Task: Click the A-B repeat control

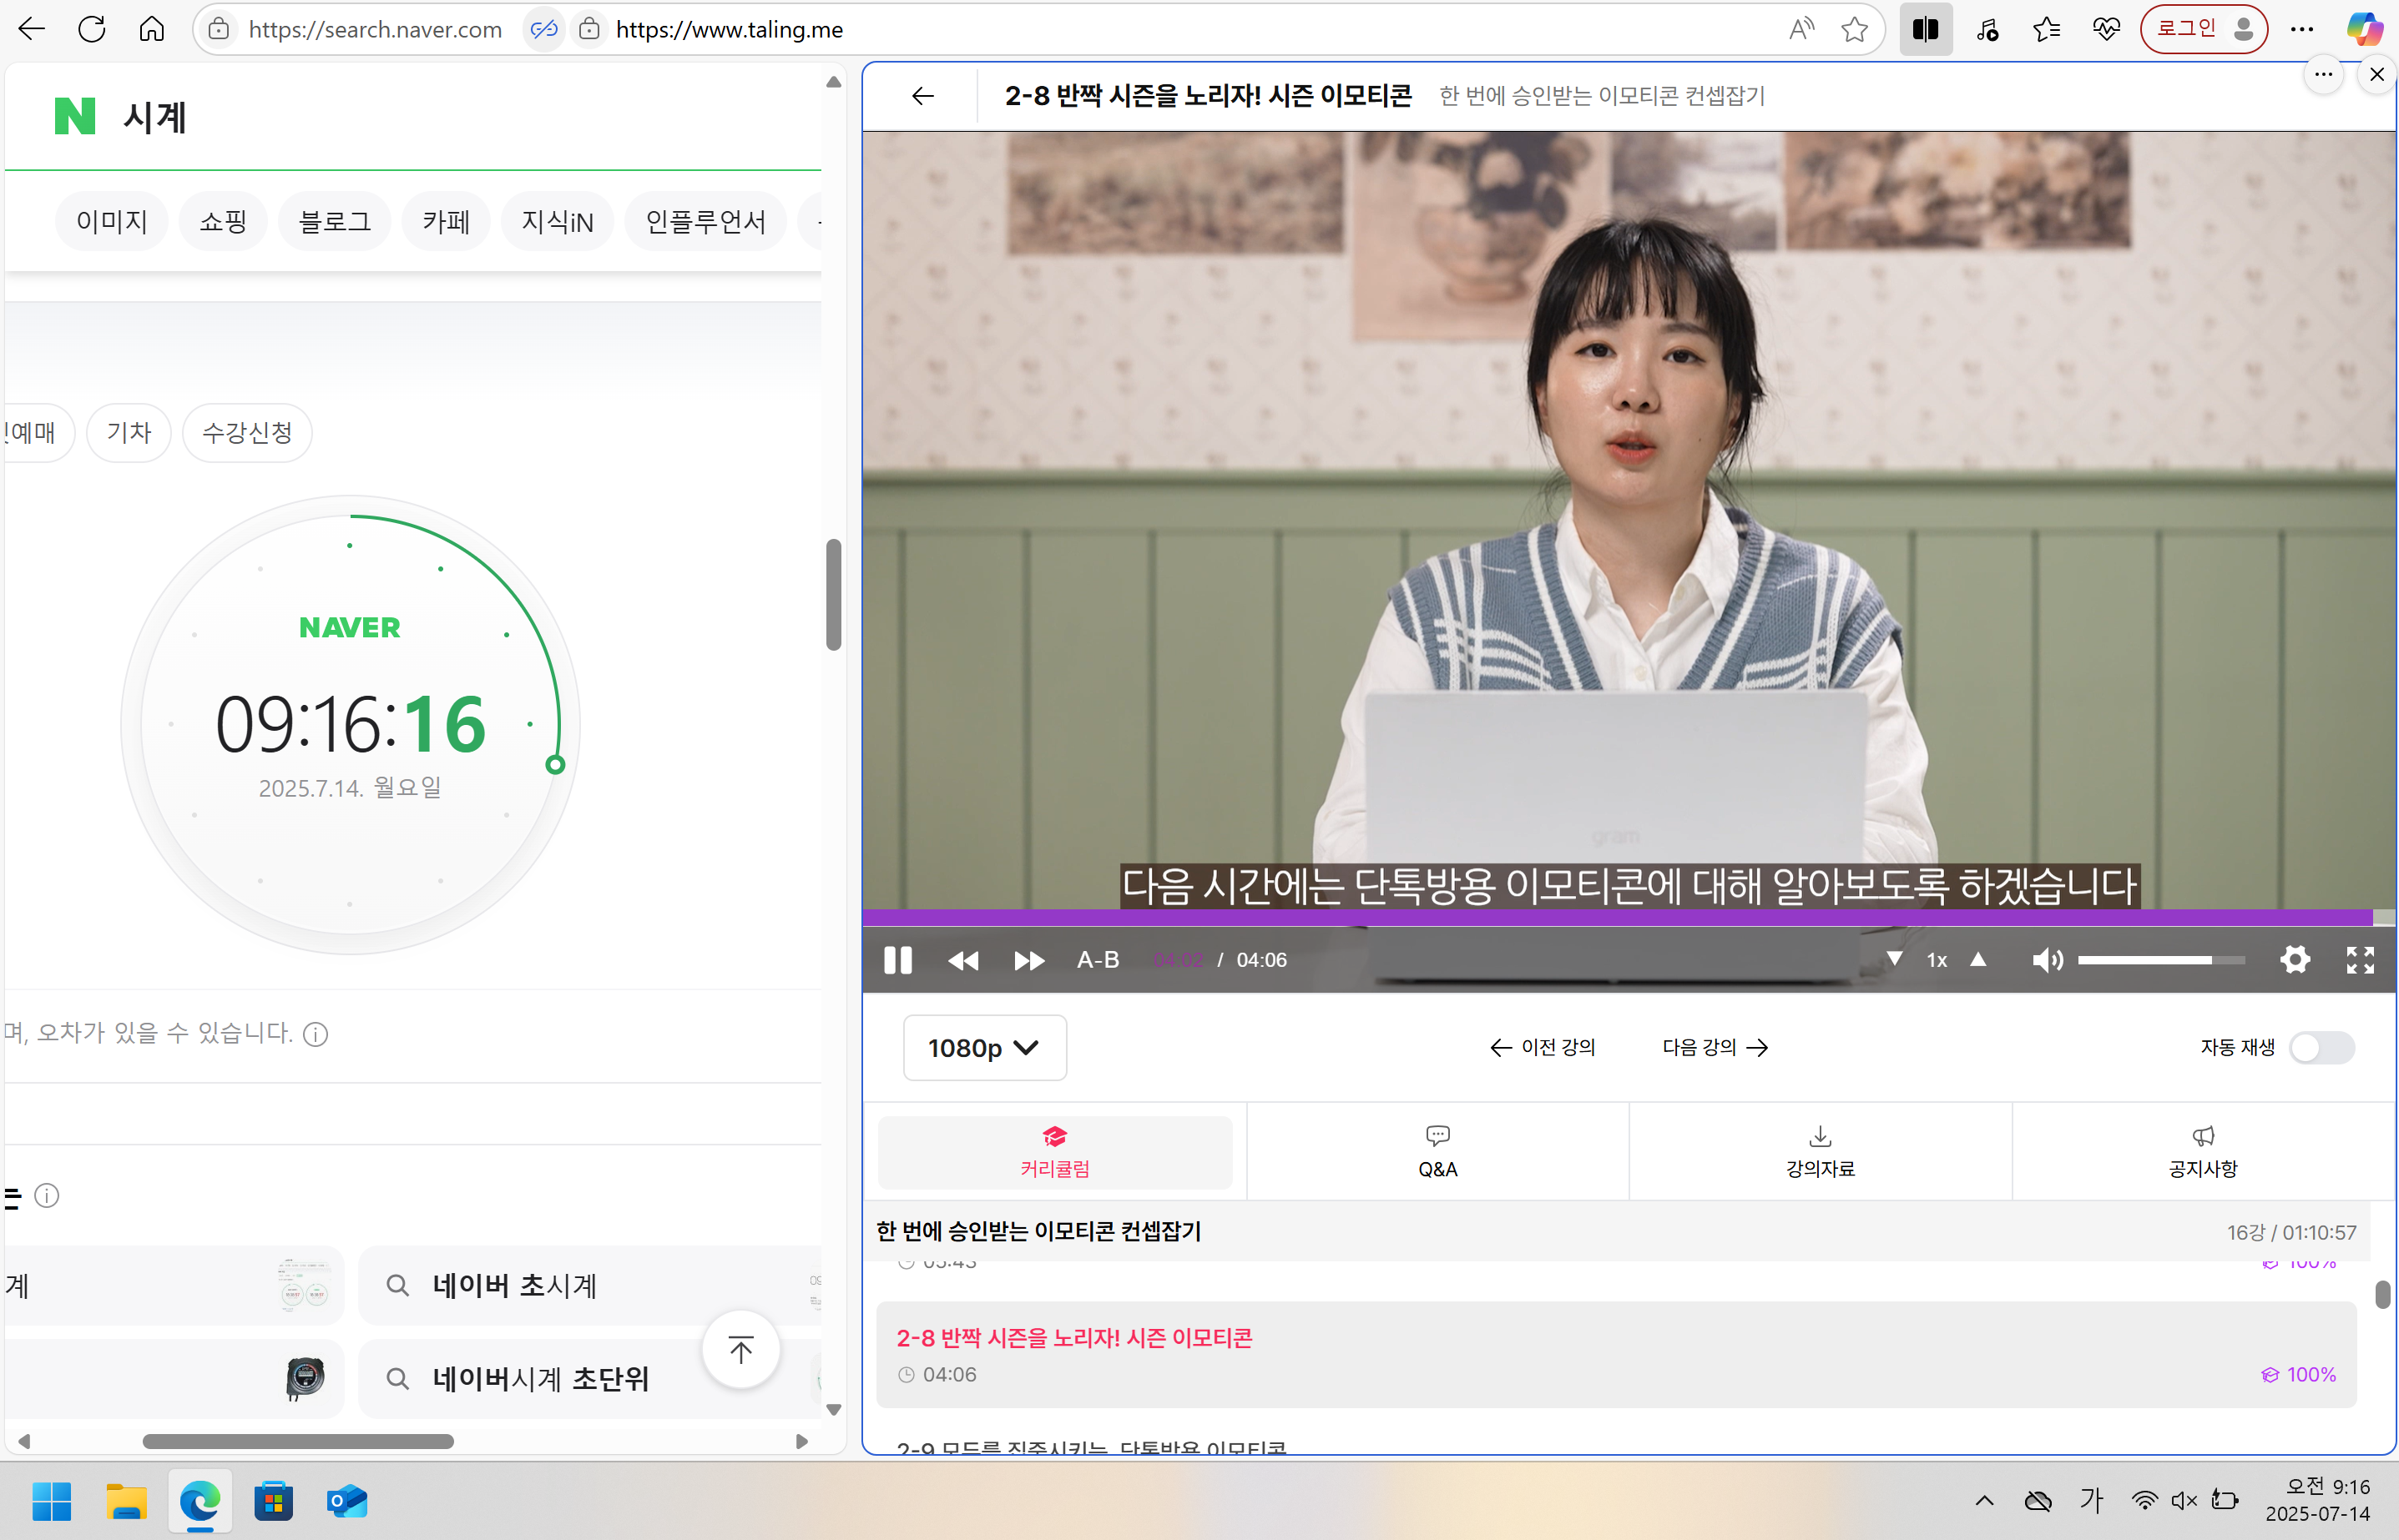Action: coord(1098,960)
